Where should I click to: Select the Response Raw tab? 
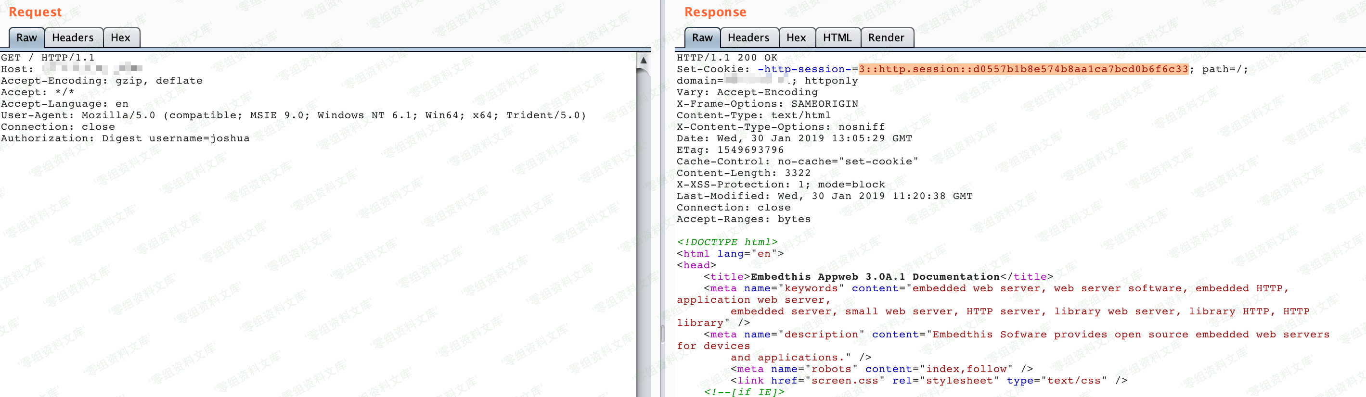702,37
